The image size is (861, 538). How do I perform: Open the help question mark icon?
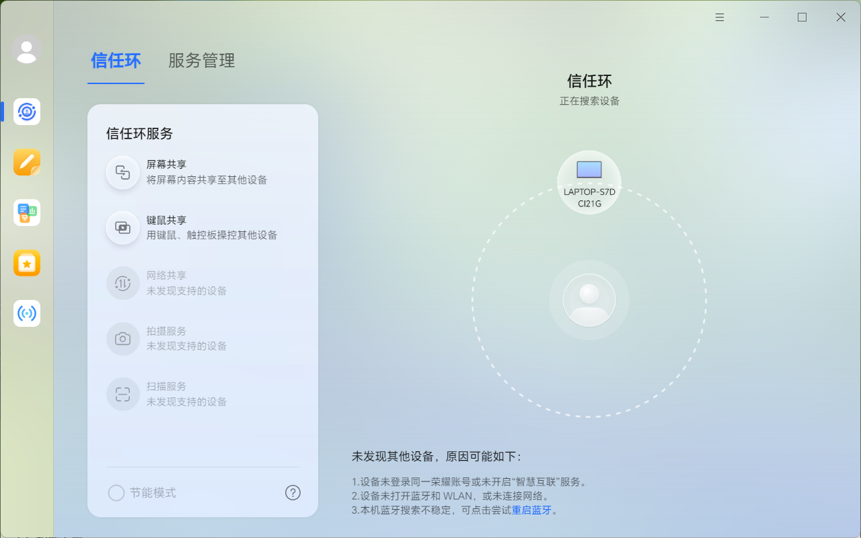(x=293, y=493)
